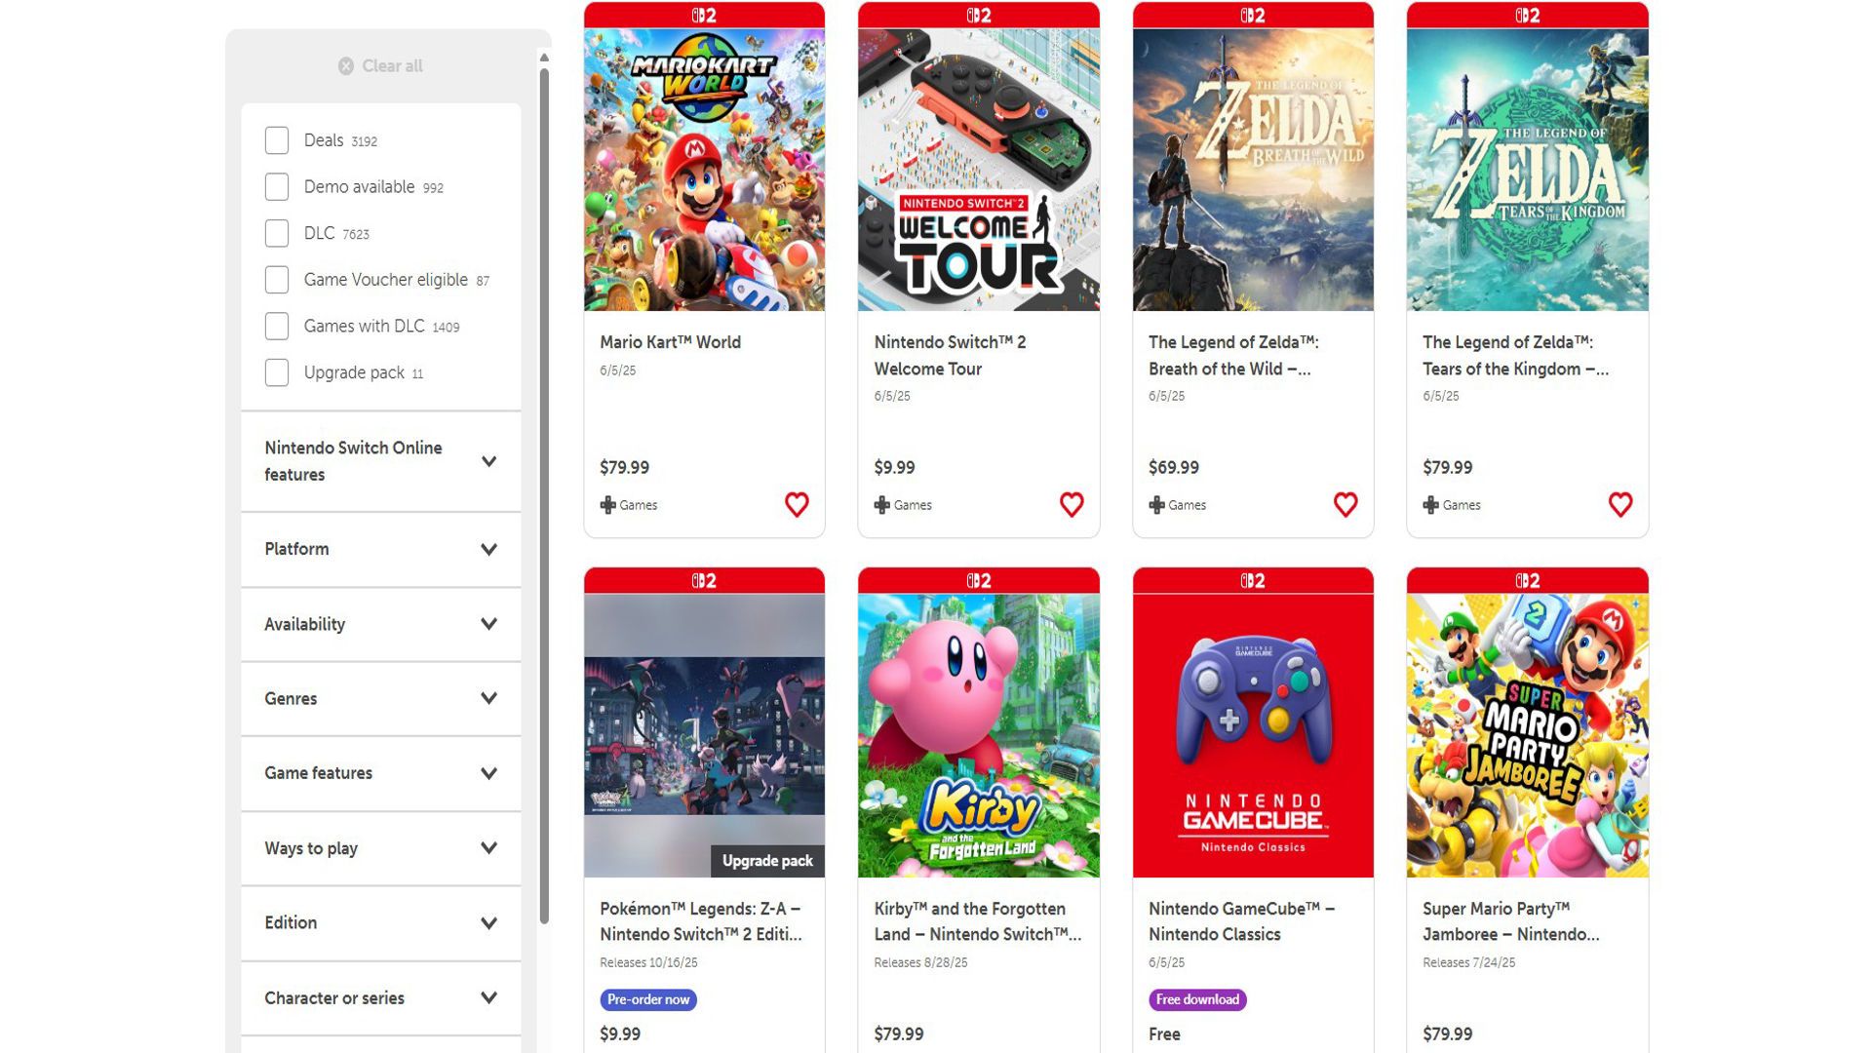
Task: Click Switch 2 logo banner above Tears of the Kingdom
Action: pos(1528,15)
